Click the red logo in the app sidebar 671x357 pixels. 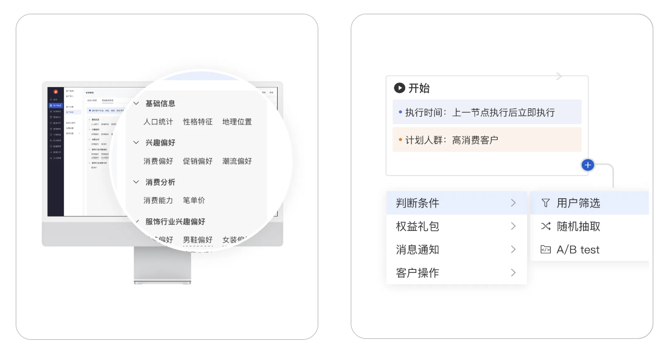click(x=55, y=91)
